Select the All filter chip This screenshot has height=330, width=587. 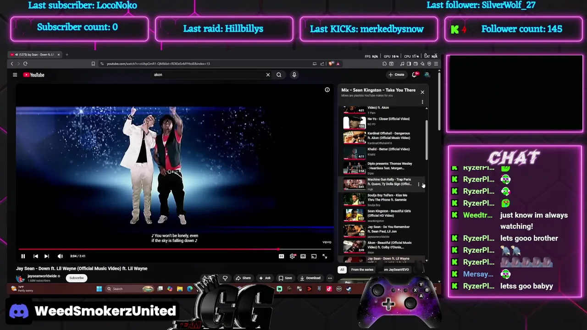pyautogui.click(x=342, y=269)
